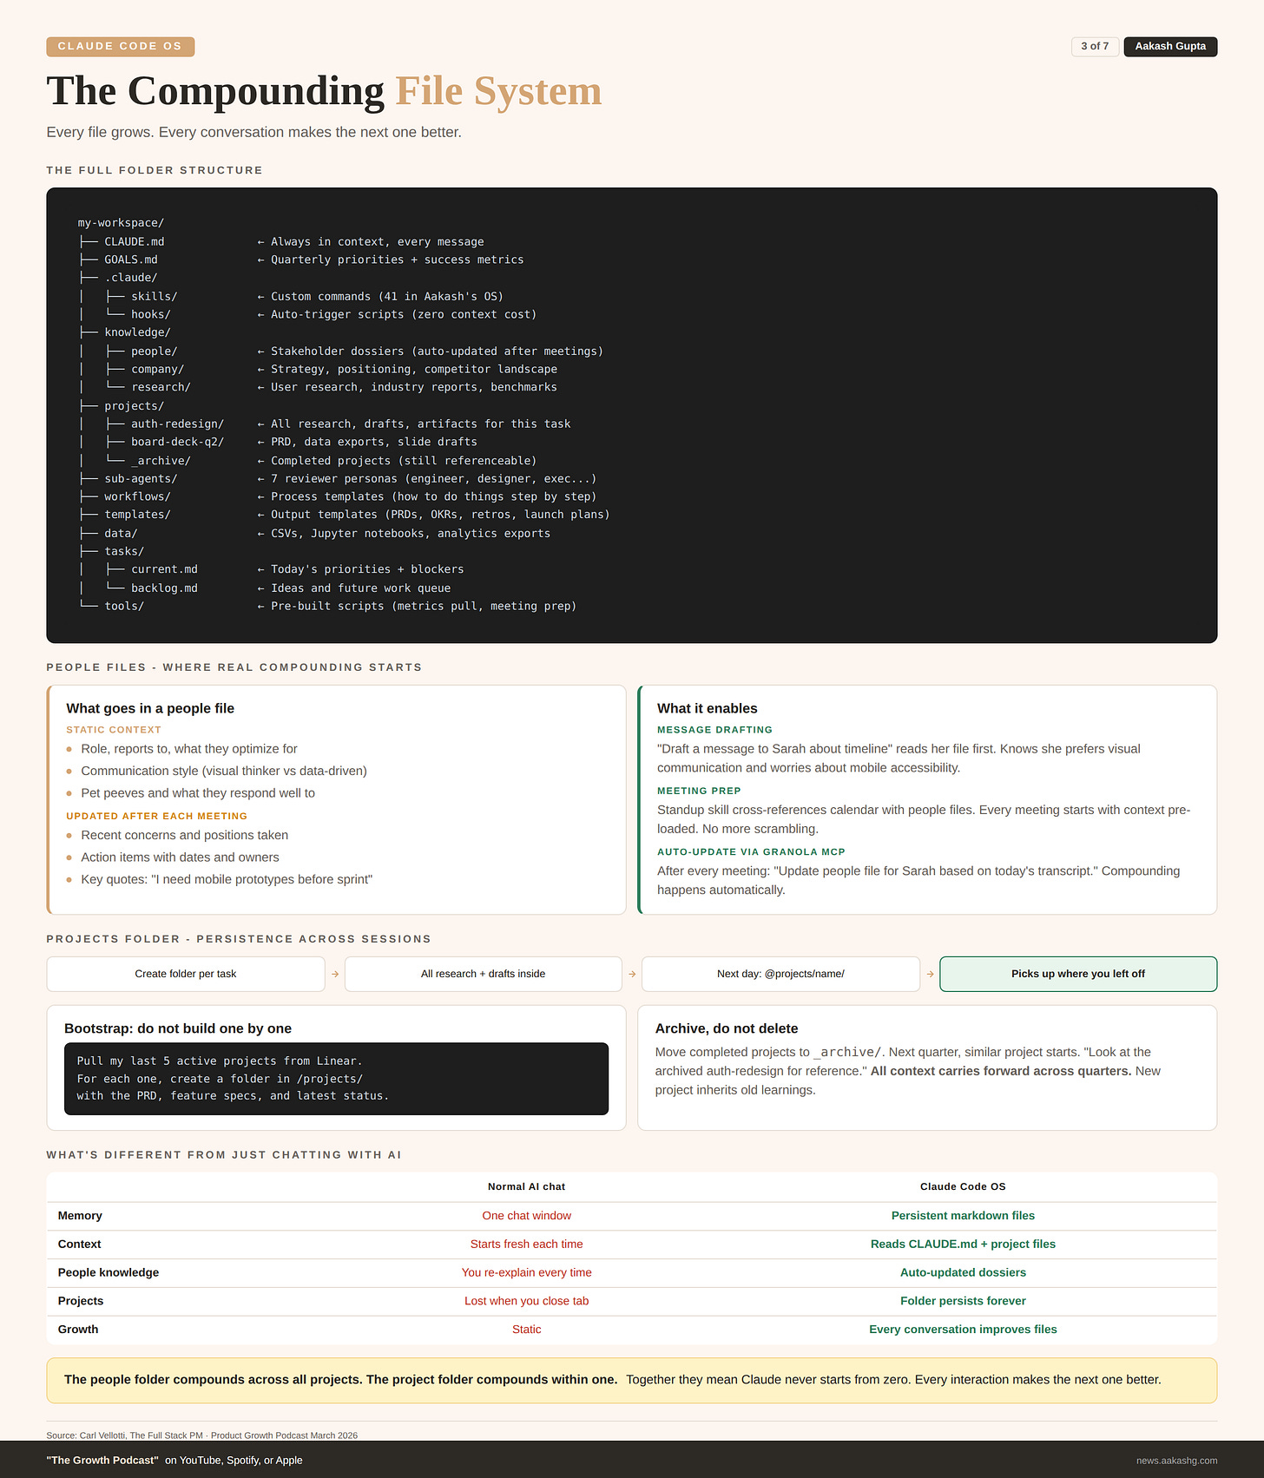This screenshot has height=1478, width=1264.
Task: Select the hooks/ folder entry
Action: 151,314
